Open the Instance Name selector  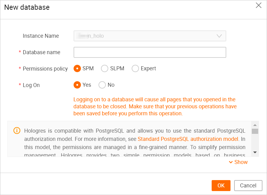pyautogui.click(x=150, y=36)
